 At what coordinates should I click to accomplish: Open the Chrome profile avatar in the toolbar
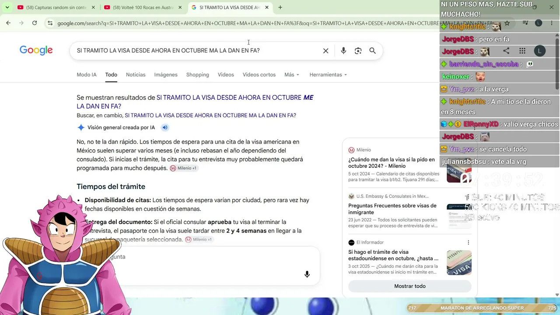539,23
